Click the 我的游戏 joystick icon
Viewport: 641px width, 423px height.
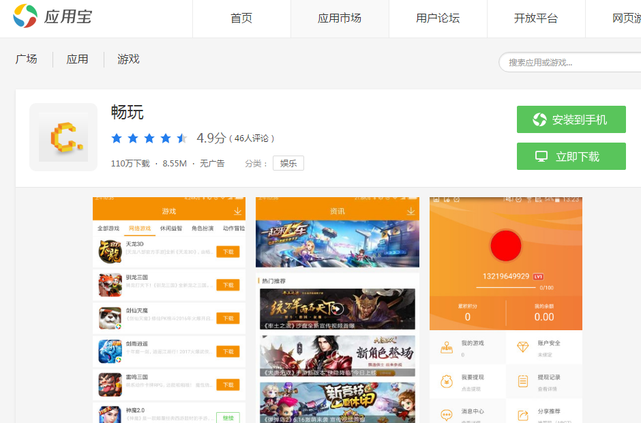point(447,347)
